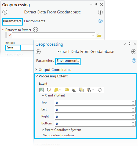Switch to Parameters tab in front panel

pyautogui.click(x=45, y=61)
